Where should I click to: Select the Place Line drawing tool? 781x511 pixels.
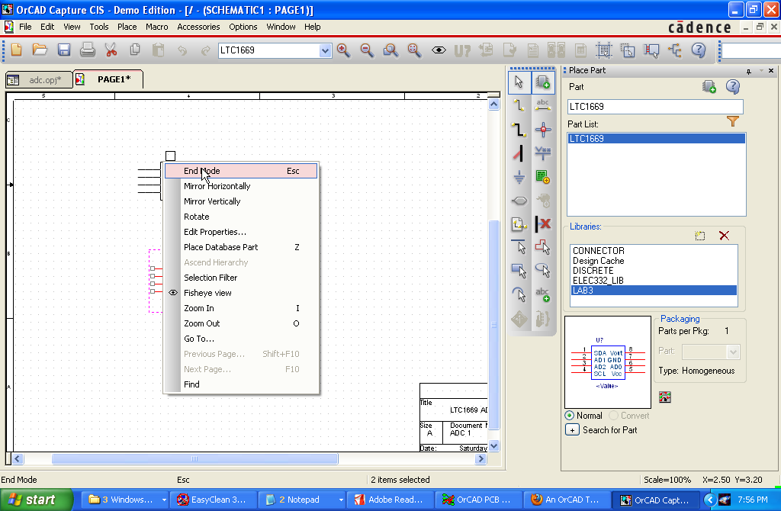point(519,246)
